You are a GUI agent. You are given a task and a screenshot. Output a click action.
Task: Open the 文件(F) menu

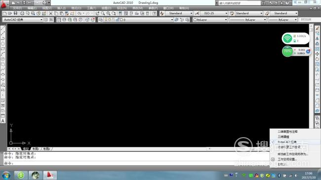[x=17, y=8]
